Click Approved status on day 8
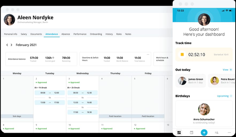Image resolution: width=236 pixels, height=137 pixels. [x=9, y=129]
